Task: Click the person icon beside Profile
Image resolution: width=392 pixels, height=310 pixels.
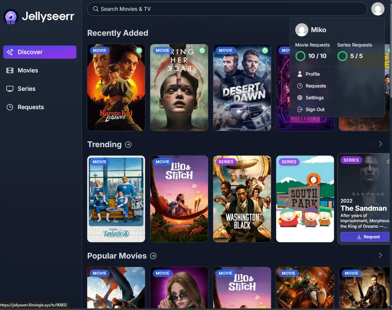Action: click(300, 74)
